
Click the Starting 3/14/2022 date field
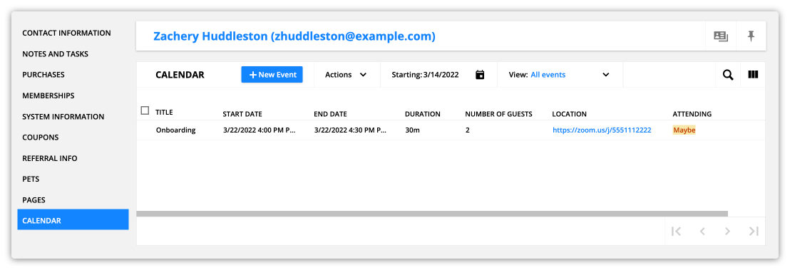point(425,75)
